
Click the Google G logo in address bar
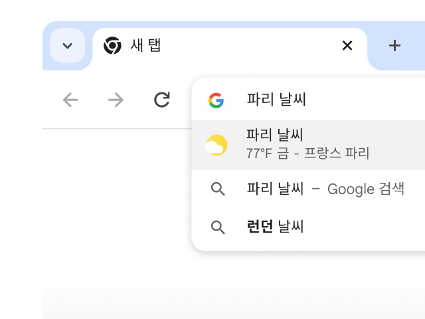tap(216, 100)
